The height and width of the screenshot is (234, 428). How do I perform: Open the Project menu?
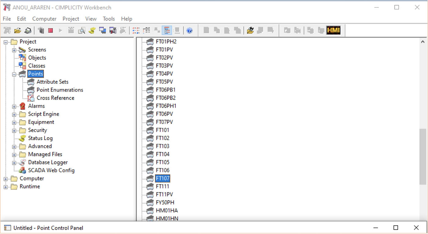(x=71, y=19)
